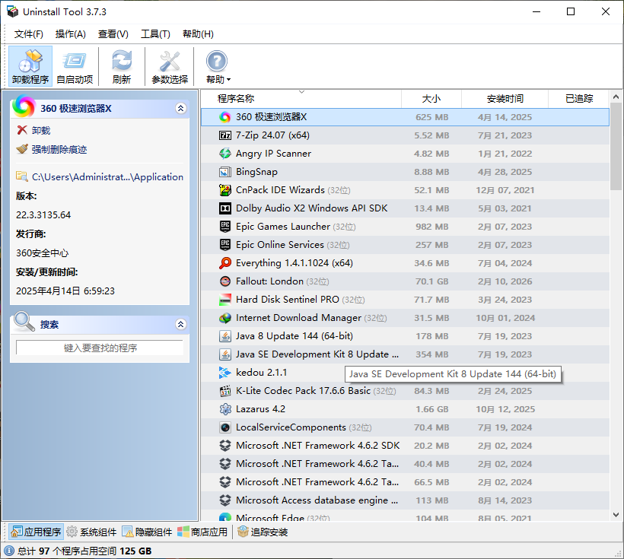Click the Angry IP Scanner icon
Image resolution: width=624 pixels, height=559 pixels.
[x=224, y=154]
